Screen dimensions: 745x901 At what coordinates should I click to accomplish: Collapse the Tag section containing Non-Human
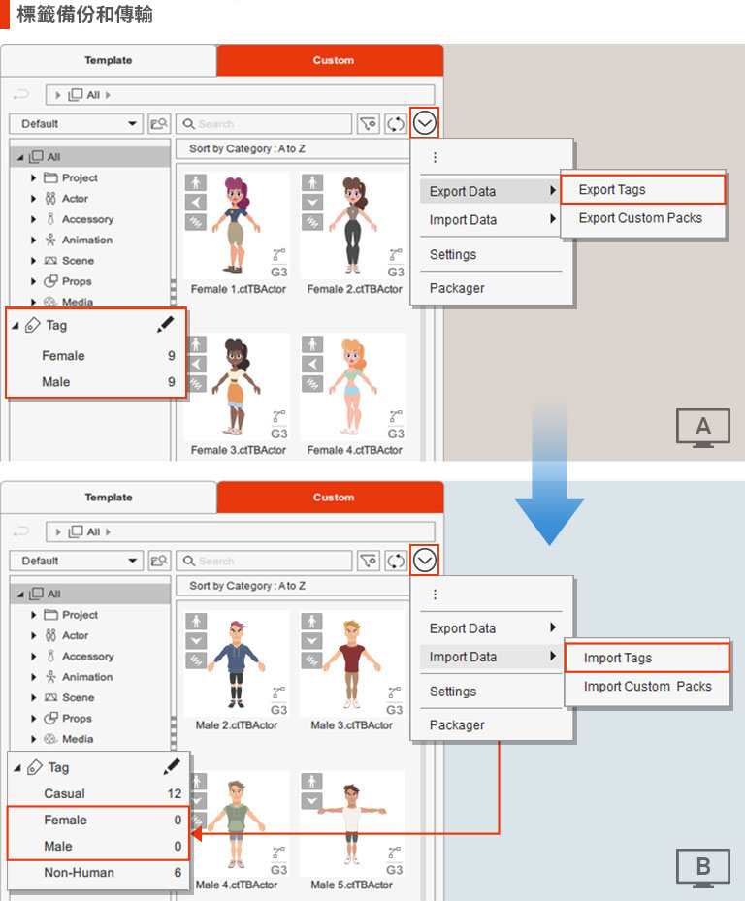[x=18, y=767]
